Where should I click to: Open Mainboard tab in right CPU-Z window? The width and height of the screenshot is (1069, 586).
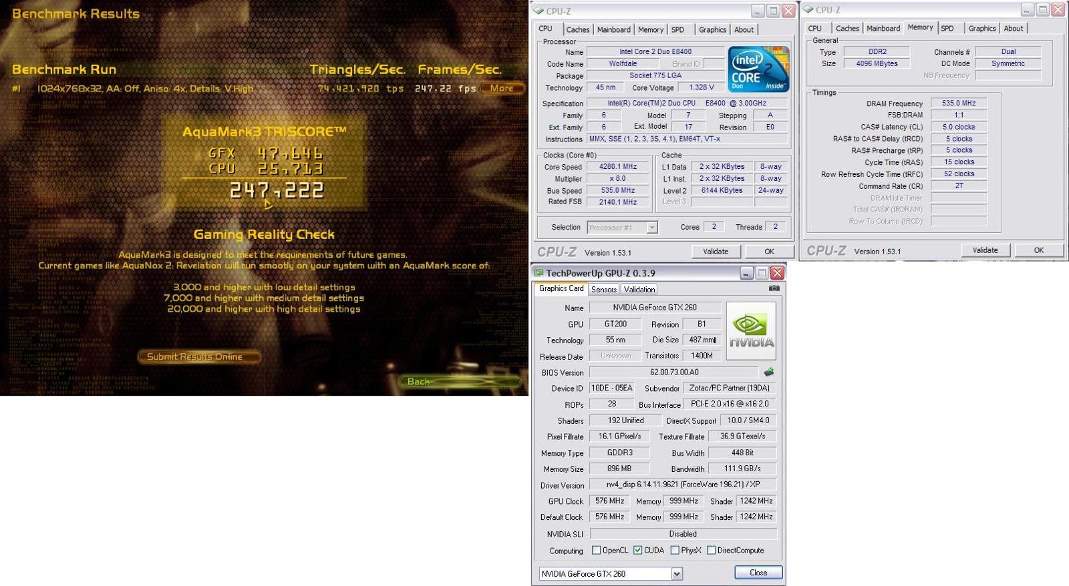tap(883, 28)
